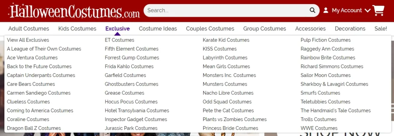Open A League of Their Own Costumes

point(44,49)
